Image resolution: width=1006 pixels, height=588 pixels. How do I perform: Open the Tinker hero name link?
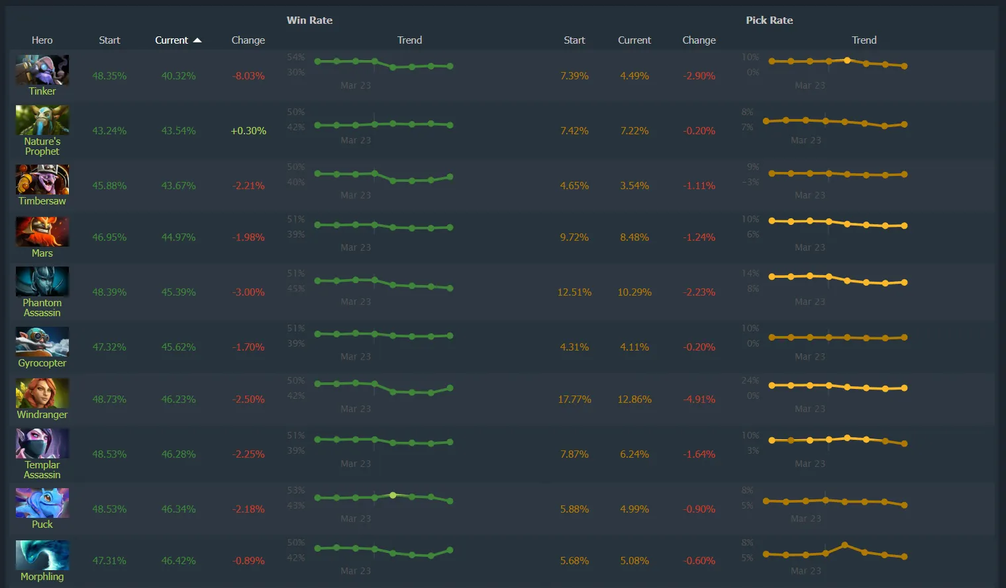click(42, 91)
